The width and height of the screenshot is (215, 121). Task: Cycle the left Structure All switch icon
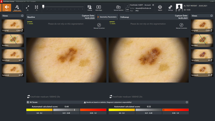pos(22,60)
